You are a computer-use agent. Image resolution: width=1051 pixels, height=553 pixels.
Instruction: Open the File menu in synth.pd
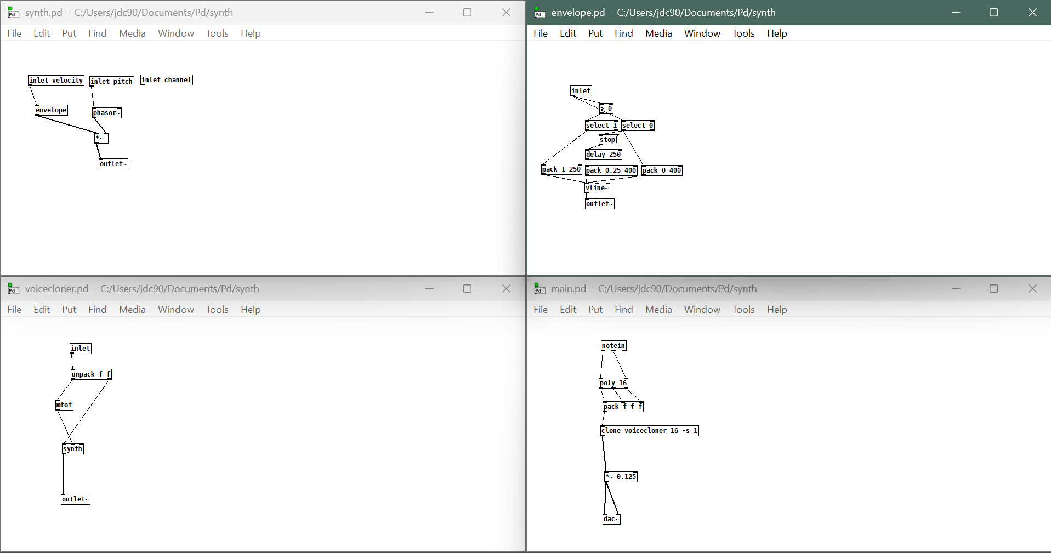tap(14, 33)
